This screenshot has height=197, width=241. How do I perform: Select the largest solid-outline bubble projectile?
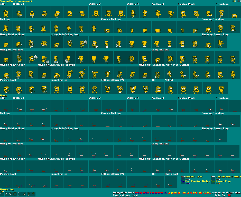point(15,194)
